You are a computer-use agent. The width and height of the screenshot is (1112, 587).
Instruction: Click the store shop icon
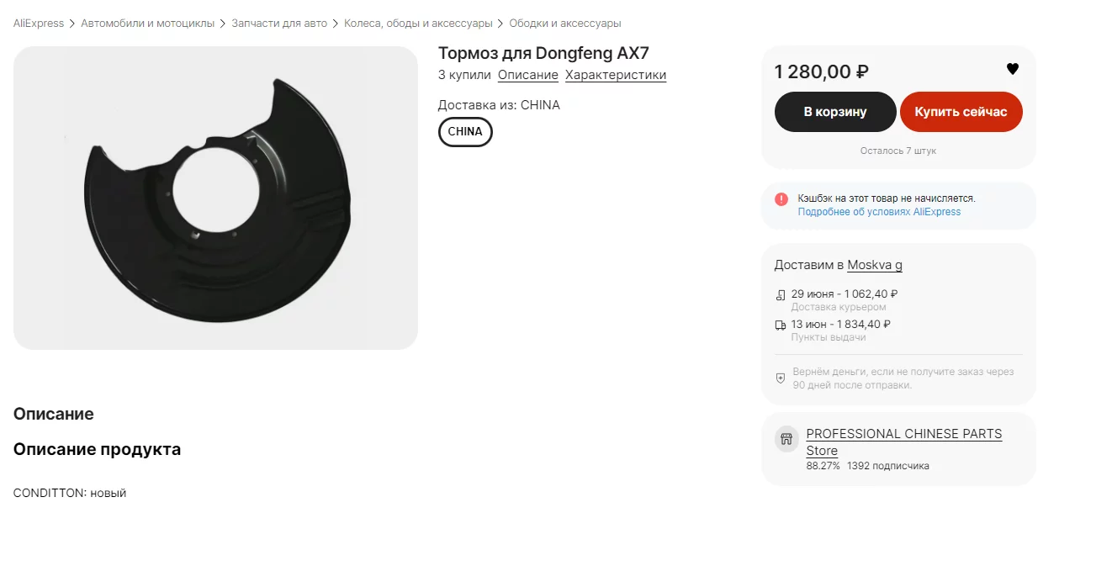786,438
